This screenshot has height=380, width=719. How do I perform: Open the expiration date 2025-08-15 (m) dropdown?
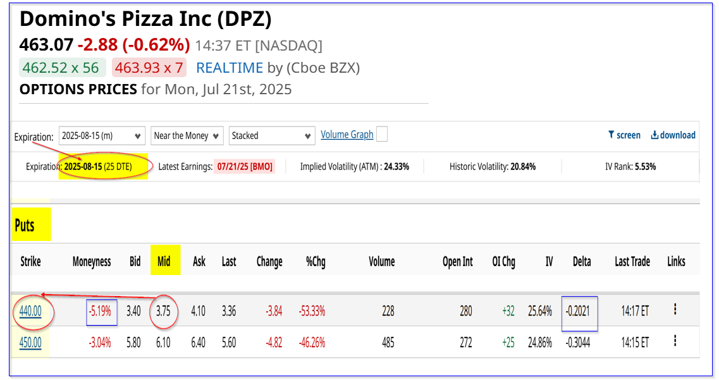[x=102, y=136]
